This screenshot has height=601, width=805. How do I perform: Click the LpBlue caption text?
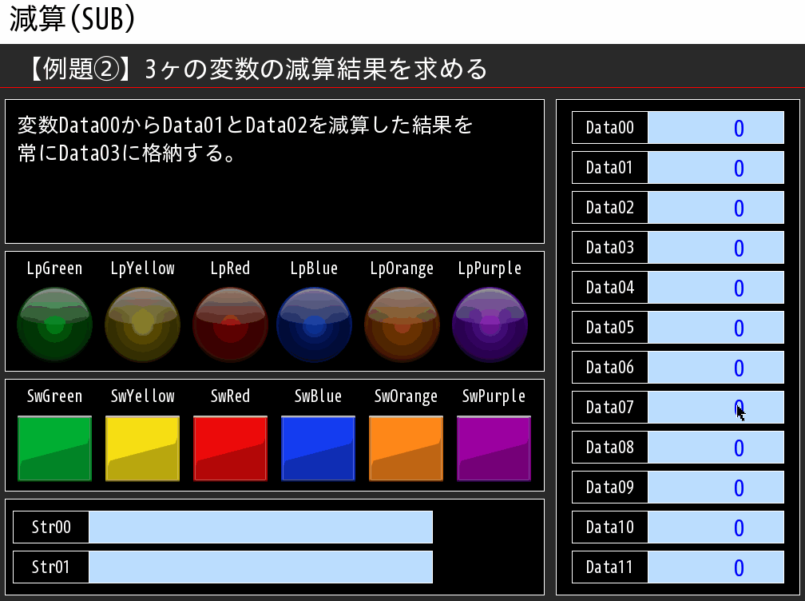(x=314, y=269)
